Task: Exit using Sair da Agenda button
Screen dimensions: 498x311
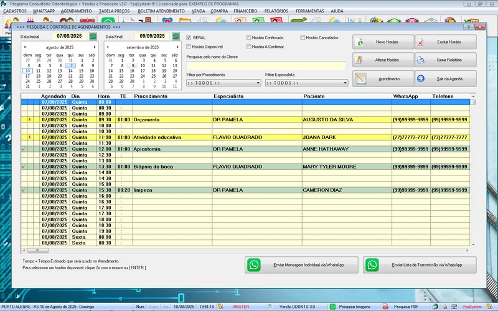Action: [445, 78]
